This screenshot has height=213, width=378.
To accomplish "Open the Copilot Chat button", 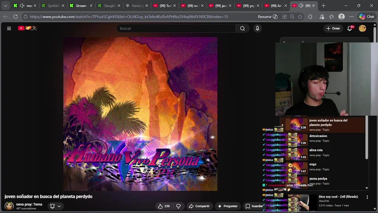I will pyautogui.click(x=366, y=17).
